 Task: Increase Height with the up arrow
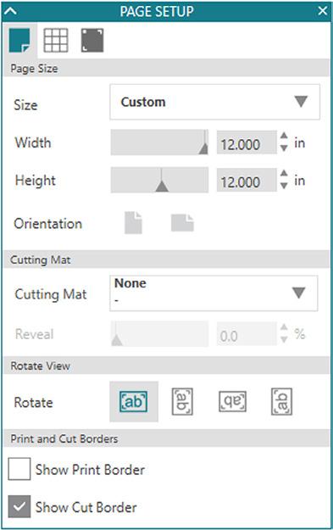[284, 173]
